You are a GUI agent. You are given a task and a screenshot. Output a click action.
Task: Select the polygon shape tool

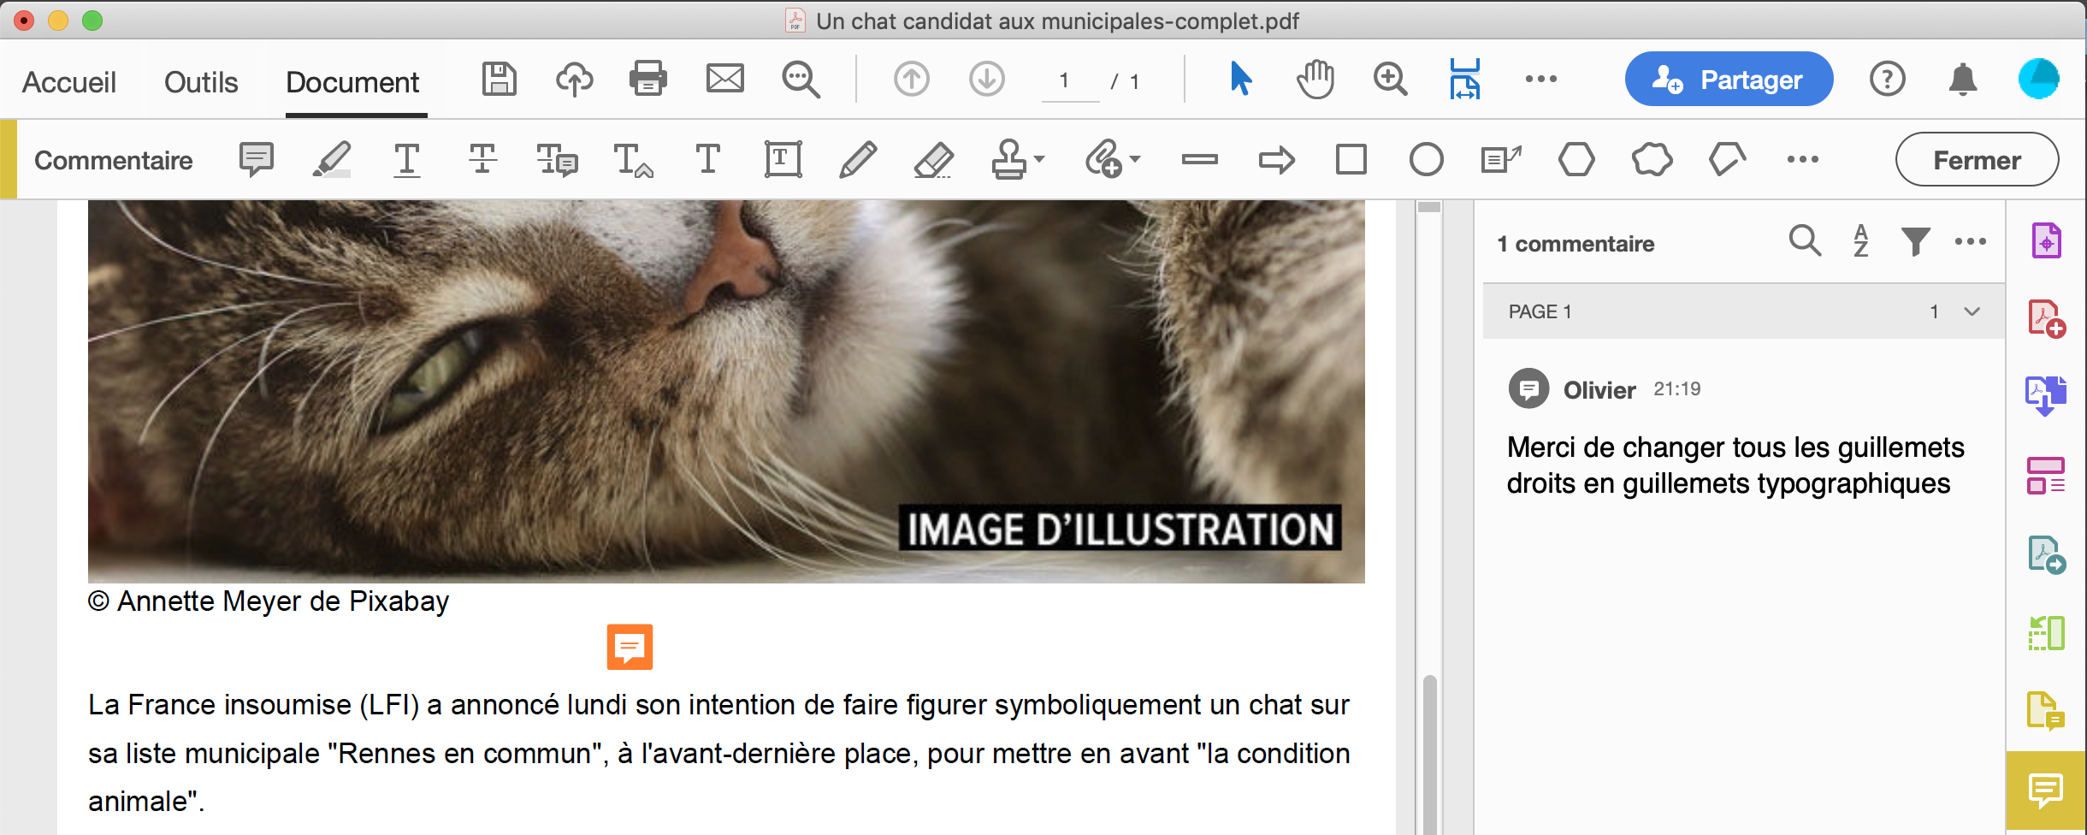click(1576, 160)
